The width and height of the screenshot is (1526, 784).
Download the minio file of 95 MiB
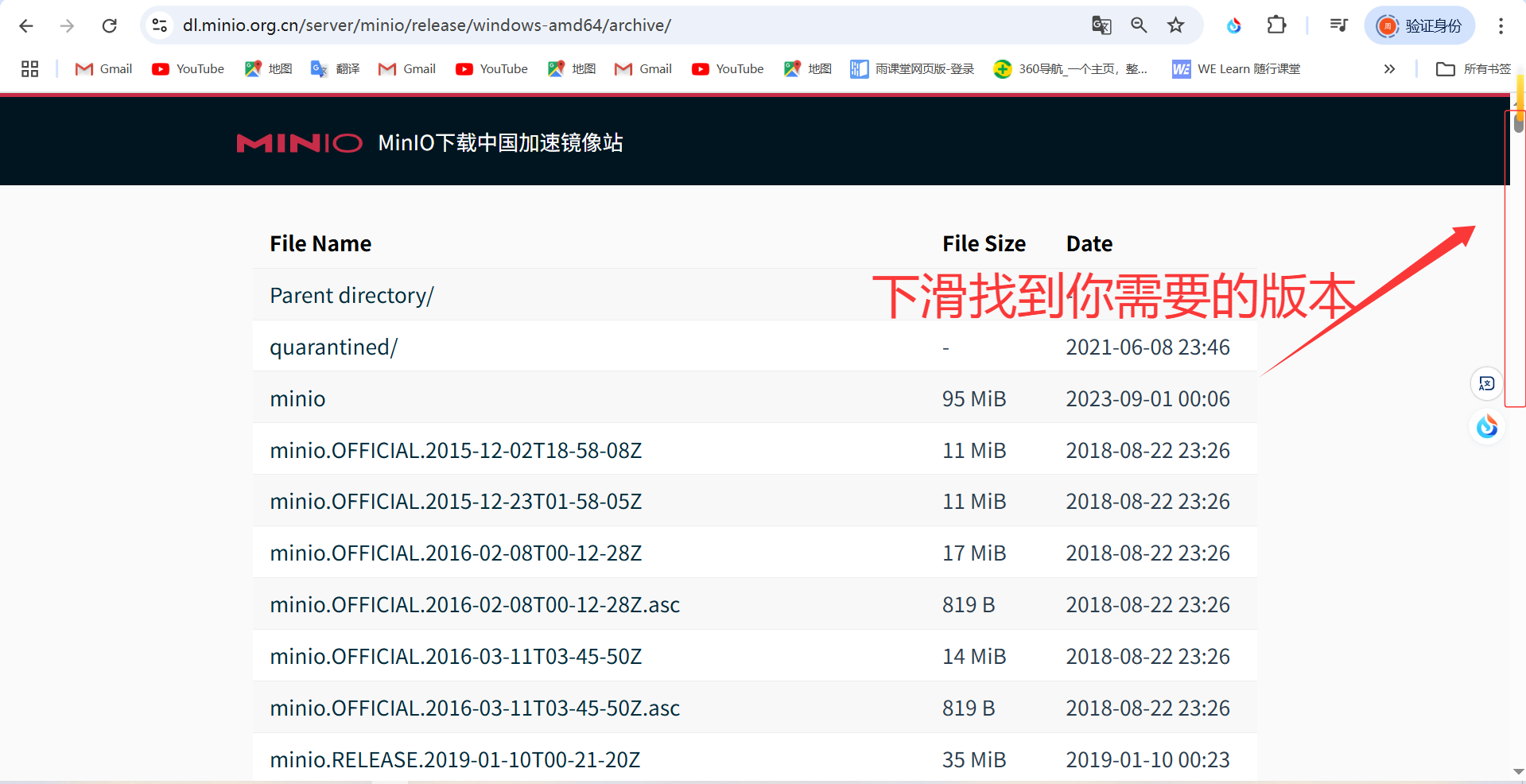pos(297,399)
